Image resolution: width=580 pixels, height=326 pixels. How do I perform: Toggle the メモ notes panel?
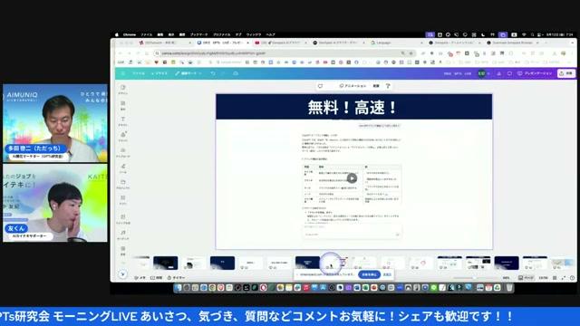(140, 278)
